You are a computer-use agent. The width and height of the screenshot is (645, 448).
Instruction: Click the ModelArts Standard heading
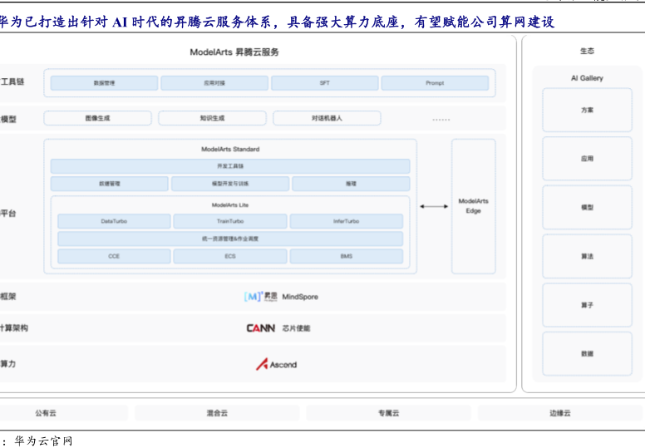(230, 150)
